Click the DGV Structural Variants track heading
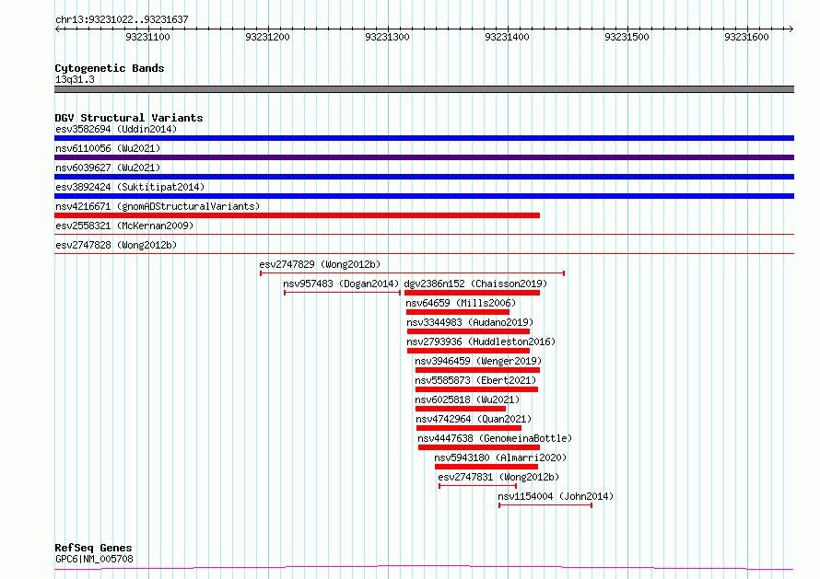Screen dimensions: 820x579 (x=128, y=118)
